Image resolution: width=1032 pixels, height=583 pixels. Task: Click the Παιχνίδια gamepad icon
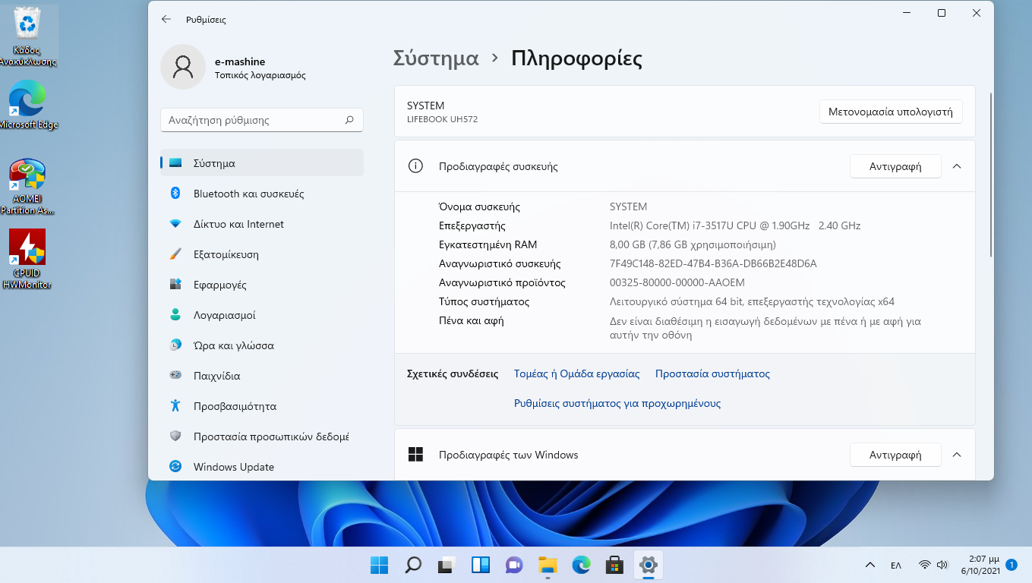175,376
